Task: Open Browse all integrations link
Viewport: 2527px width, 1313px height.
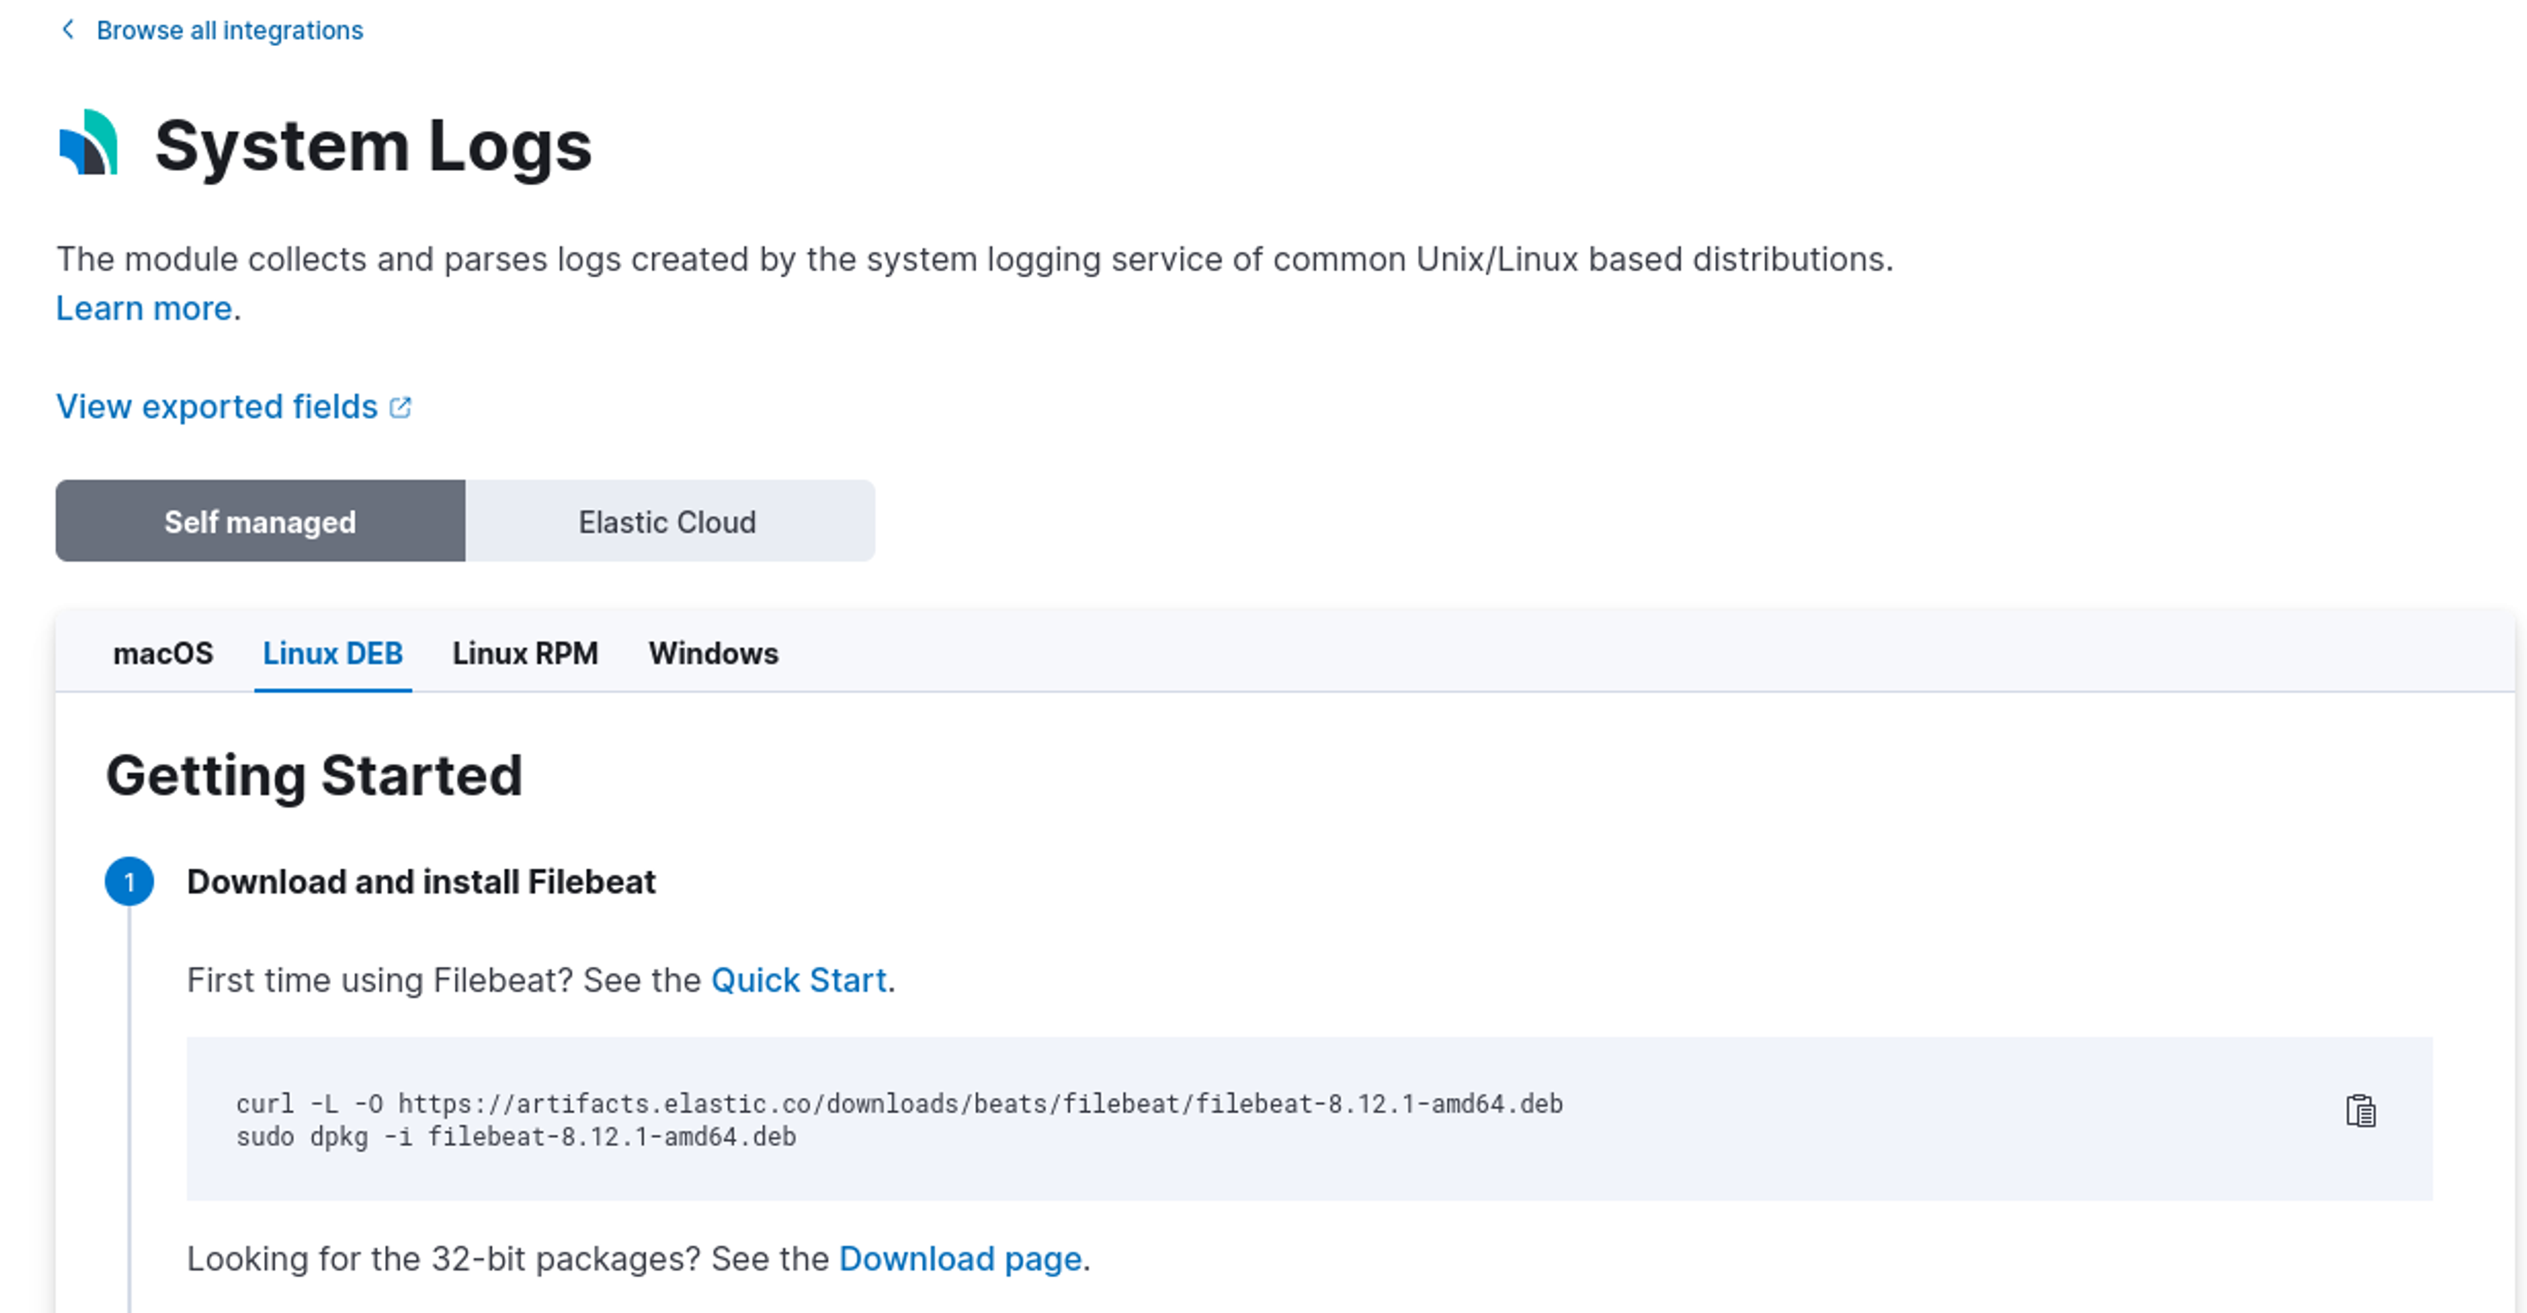Action: (228, 30)
